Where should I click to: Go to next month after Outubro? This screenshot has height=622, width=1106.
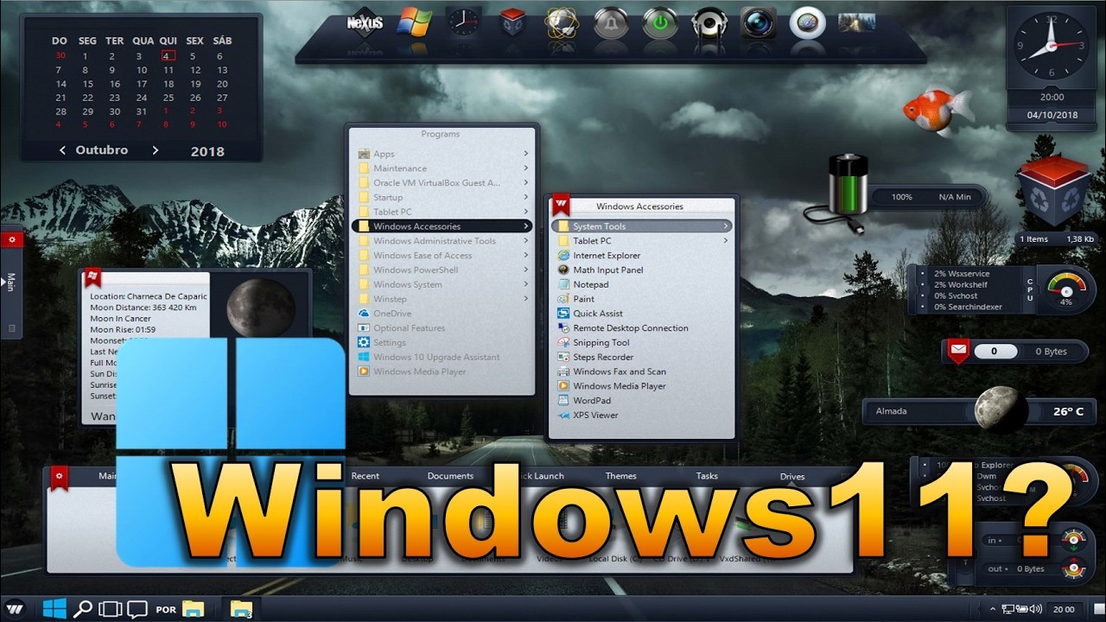coord(155,150)
